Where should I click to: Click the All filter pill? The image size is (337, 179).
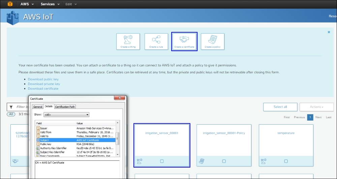11,114
